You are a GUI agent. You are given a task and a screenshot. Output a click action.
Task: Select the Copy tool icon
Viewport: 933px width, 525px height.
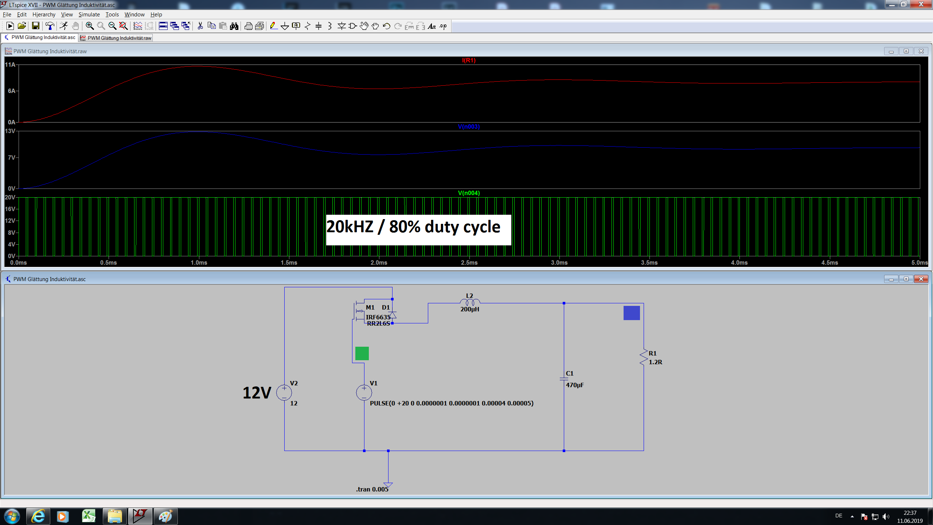(211, 26)
